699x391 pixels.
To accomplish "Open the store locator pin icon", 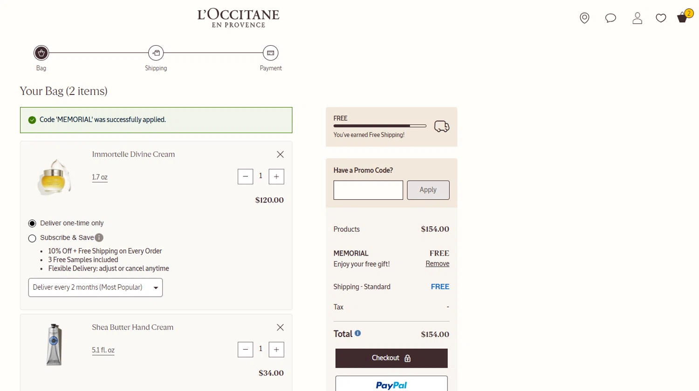I will (x=584, y=18).
